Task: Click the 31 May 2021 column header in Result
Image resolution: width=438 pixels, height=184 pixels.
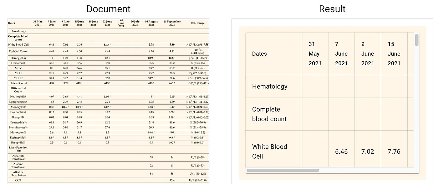Action: click(x=314, y=54)
